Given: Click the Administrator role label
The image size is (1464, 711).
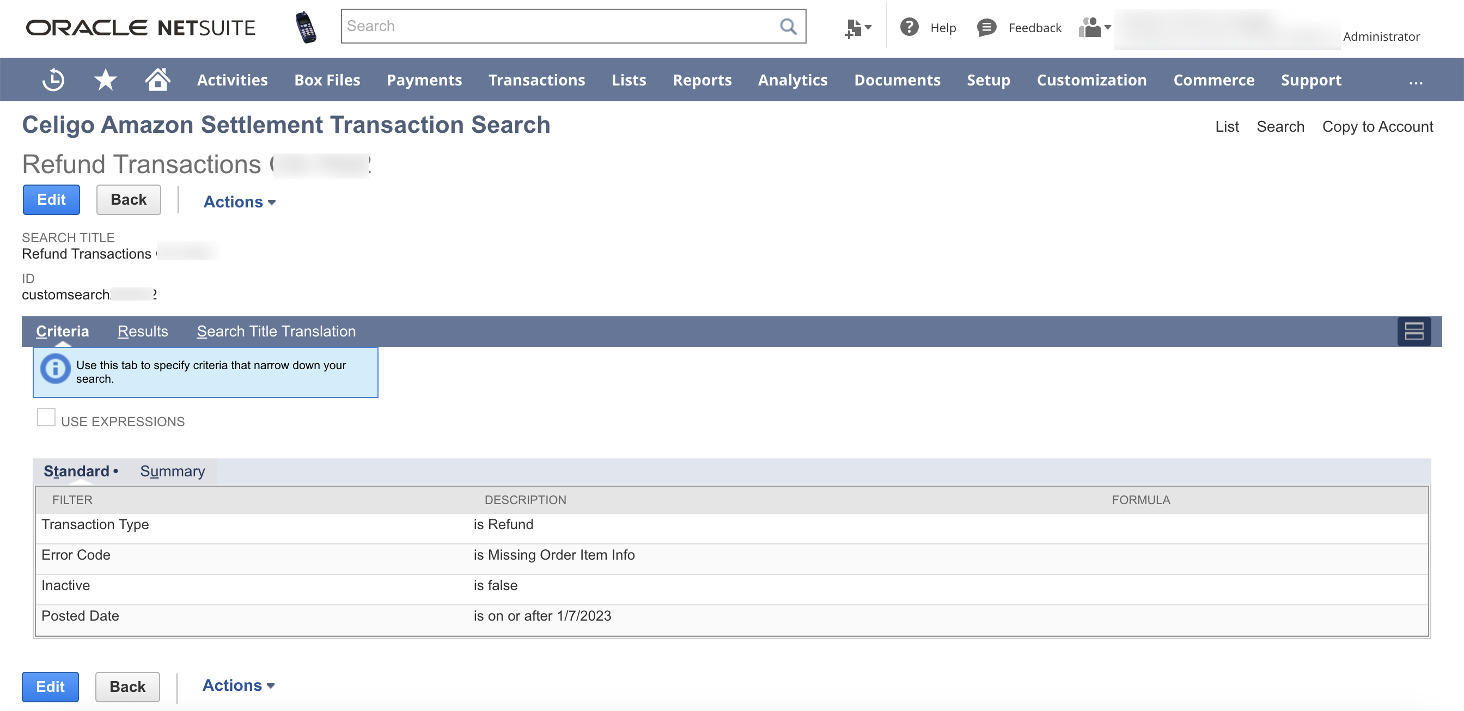Looking at the screenshot, I should 1381,36.
